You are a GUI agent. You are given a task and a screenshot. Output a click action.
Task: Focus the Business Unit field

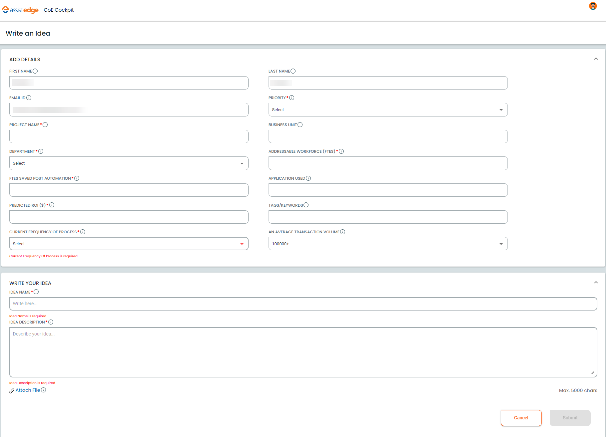pos(388,136)
